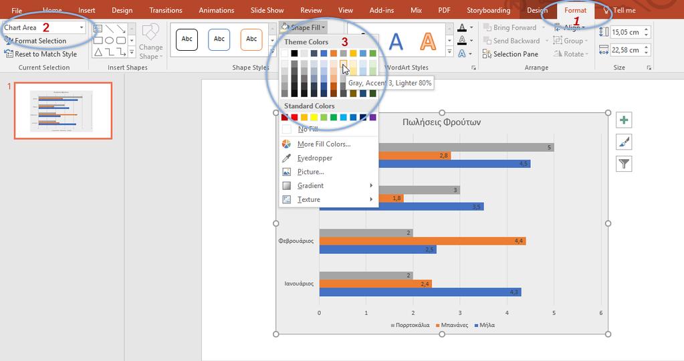
Task: Increase shape height with up spinner
Action: pyautogui.click(x=647, y=29)
